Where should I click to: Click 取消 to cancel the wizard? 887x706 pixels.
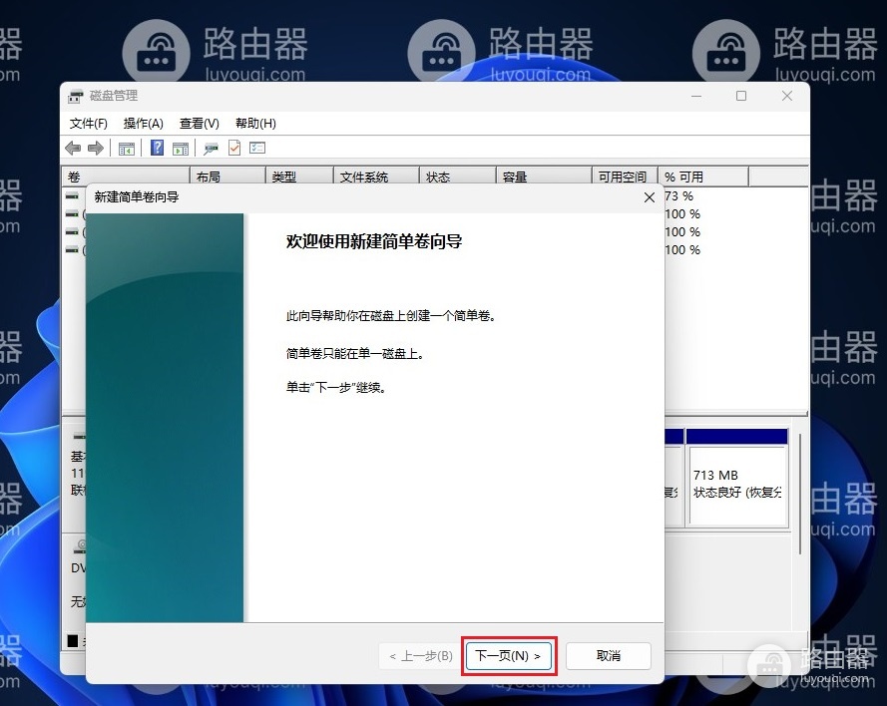click(608, 656)
